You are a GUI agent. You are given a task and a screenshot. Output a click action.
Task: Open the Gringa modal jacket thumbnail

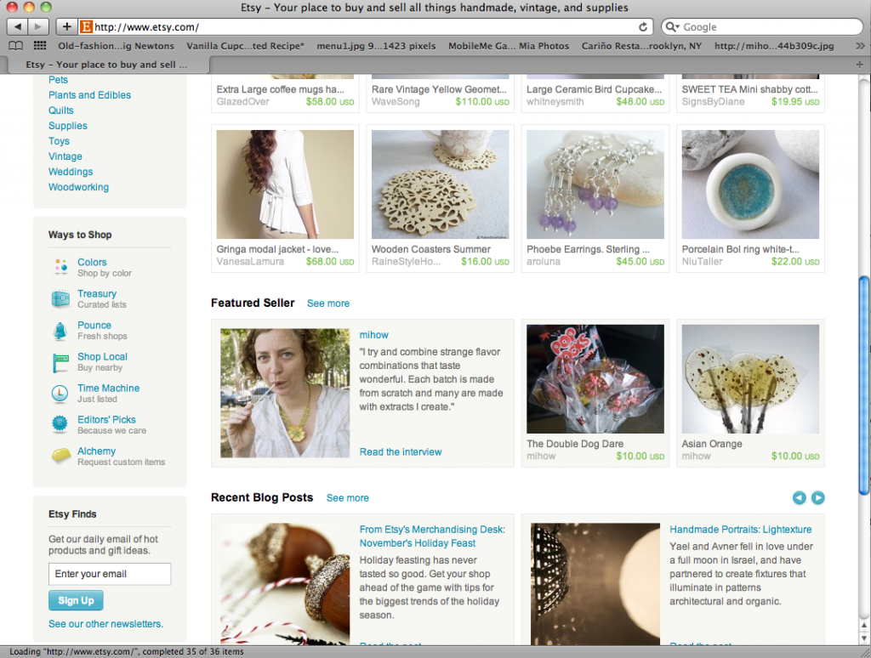tap(285, 184)
